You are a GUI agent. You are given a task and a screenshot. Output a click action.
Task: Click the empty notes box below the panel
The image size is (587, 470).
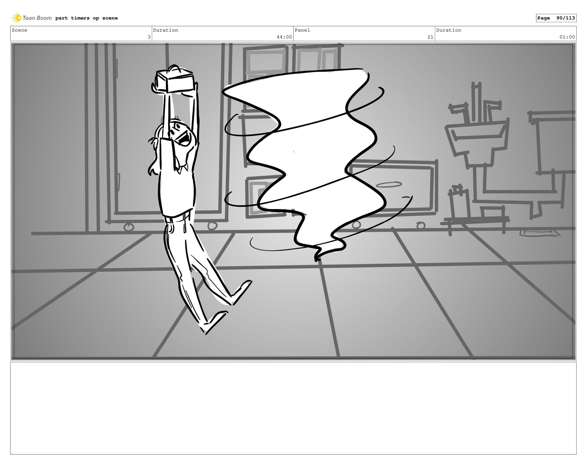coord(293,408)
